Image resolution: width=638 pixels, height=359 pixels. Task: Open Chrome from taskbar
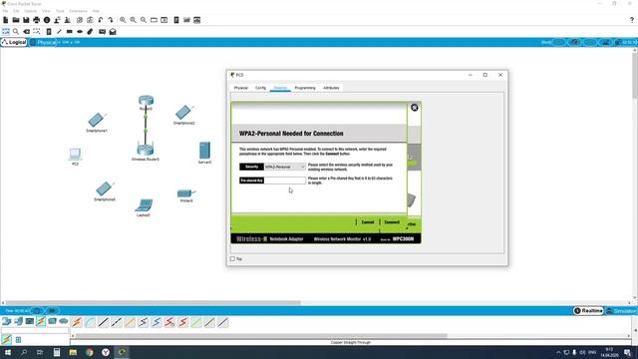(90, 352)
